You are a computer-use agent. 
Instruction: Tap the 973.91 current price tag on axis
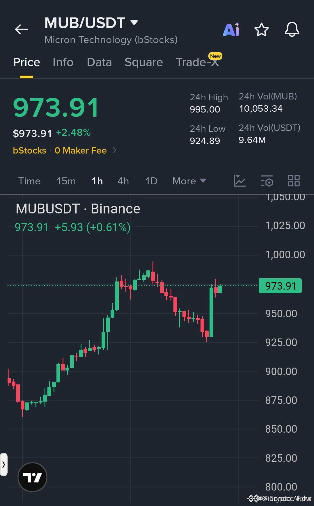pyautogui.click(x=280, y=286)
